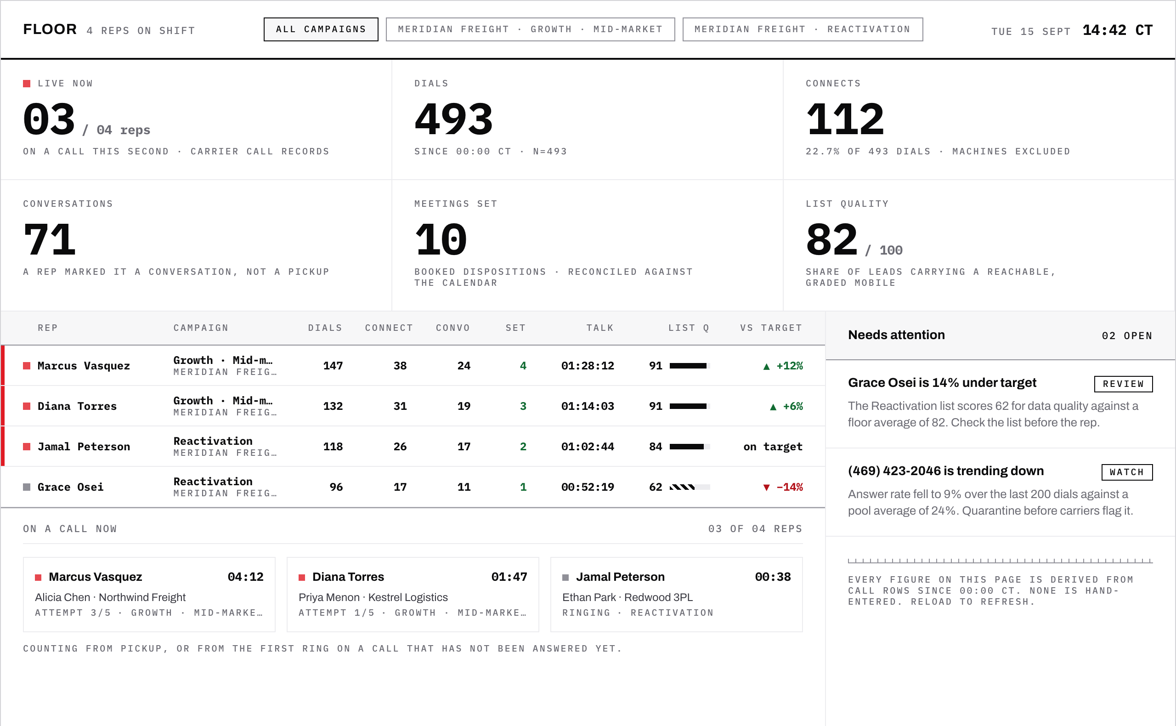Click Diana Torres's talk time '01:14:03'
1176x726 pixels.
click(x=588, y=406)
